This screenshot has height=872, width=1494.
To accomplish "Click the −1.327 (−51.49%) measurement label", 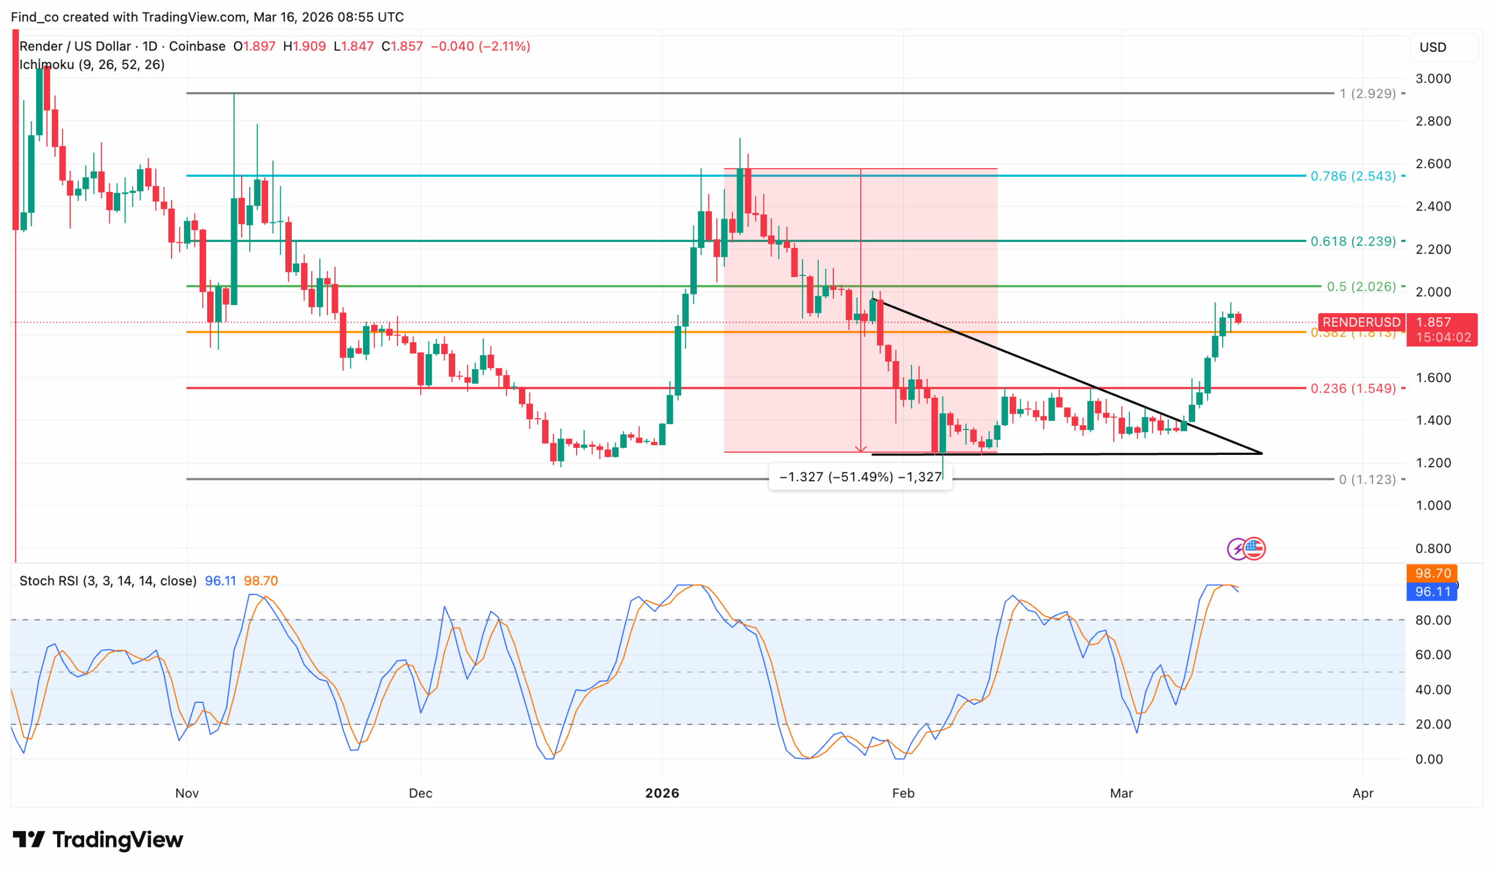I will pos(861,477).
